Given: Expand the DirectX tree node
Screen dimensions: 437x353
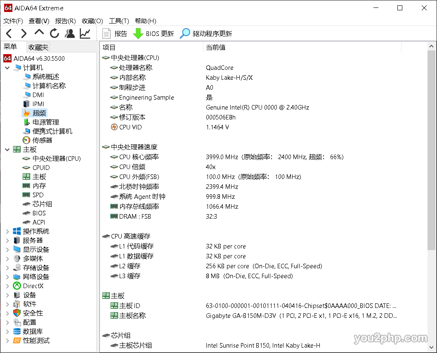Looking at the screenshot, I should click(7, 286).
